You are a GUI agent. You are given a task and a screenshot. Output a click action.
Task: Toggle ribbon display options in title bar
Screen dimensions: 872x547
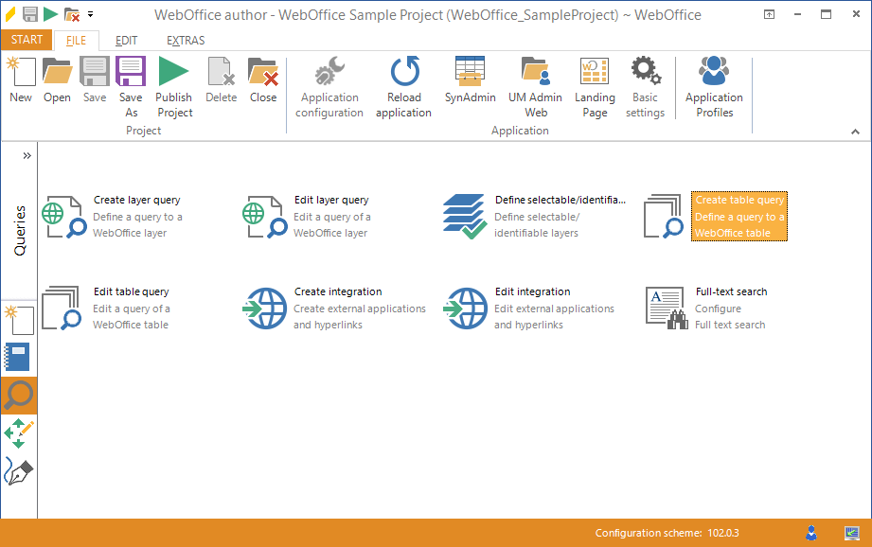[769, 14]
